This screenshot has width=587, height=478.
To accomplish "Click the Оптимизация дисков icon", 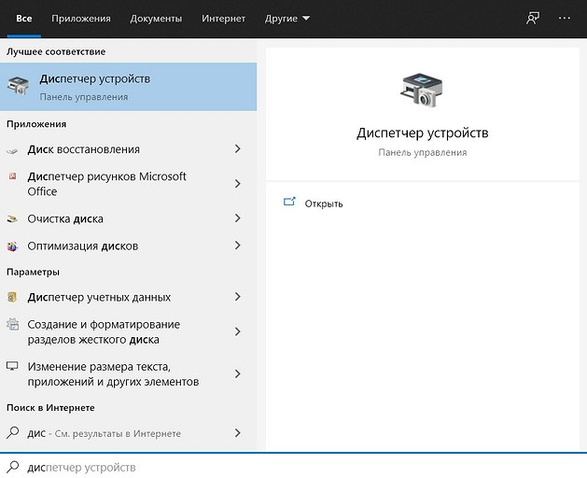I will point(12,246).
